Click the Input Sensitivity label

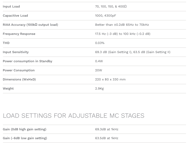click(x=16, y=52)
